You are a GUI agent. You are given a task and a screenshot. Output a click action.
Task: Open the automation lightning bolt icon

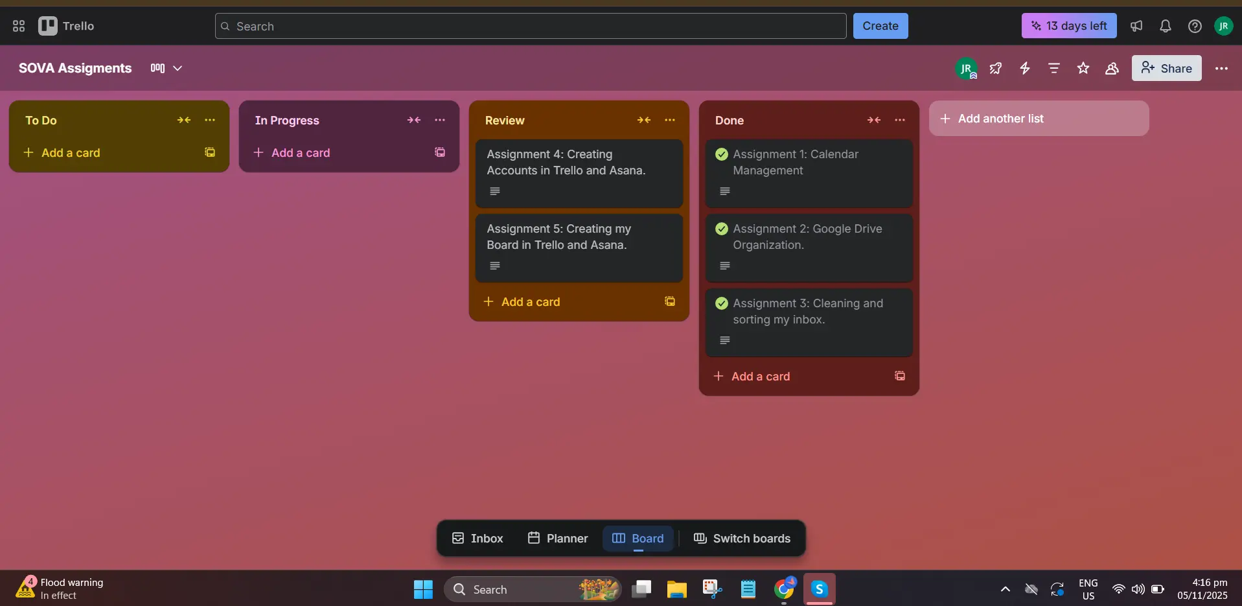[1025, 68]
